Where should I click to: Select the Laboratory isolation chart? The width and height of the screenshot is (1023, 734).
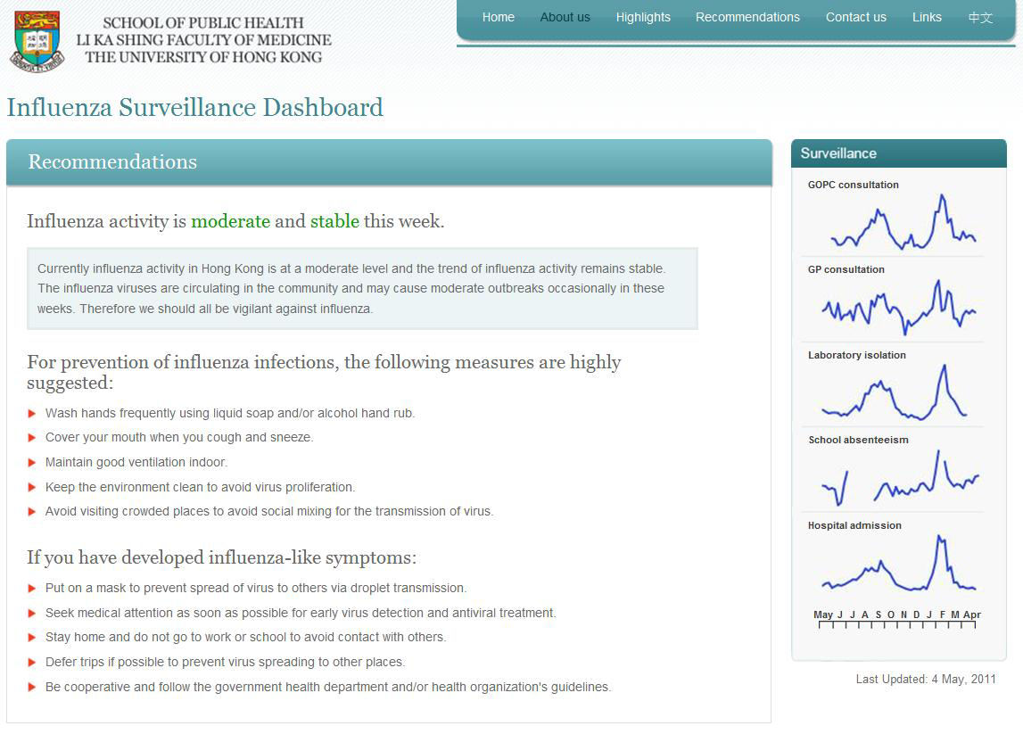(x=895, y=392)
